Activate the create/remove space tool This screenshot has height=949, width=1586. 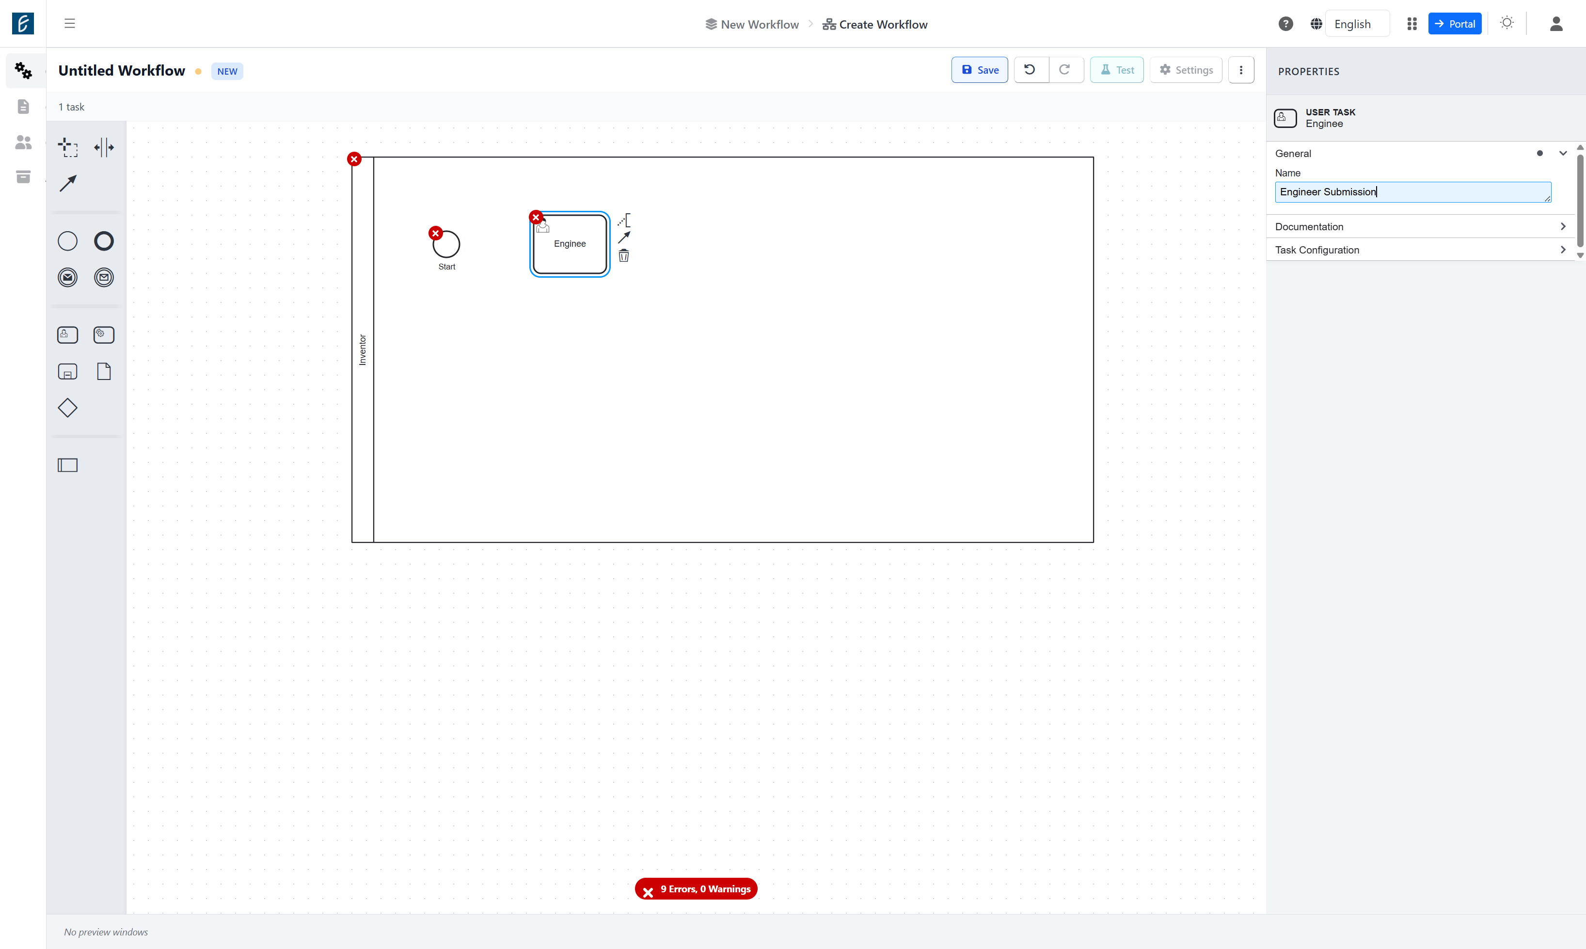[x=104, y=147]
